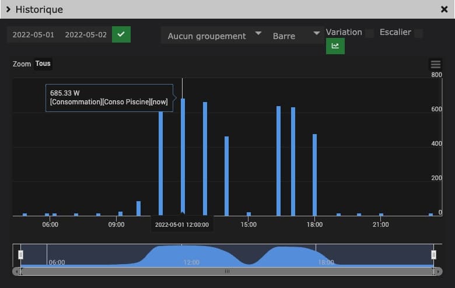Screen dimensions: 455x288
Task: Select the Tous zoom button
Action: (43, 64)
